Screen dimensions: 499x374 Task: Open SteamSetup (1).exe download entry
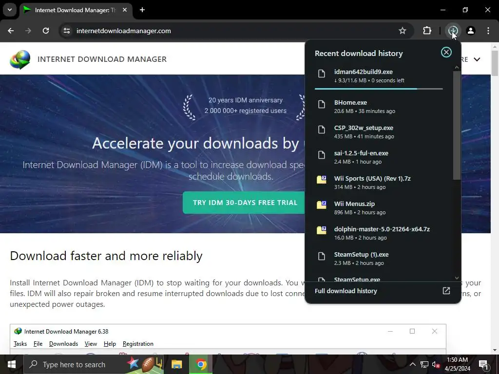379,259
